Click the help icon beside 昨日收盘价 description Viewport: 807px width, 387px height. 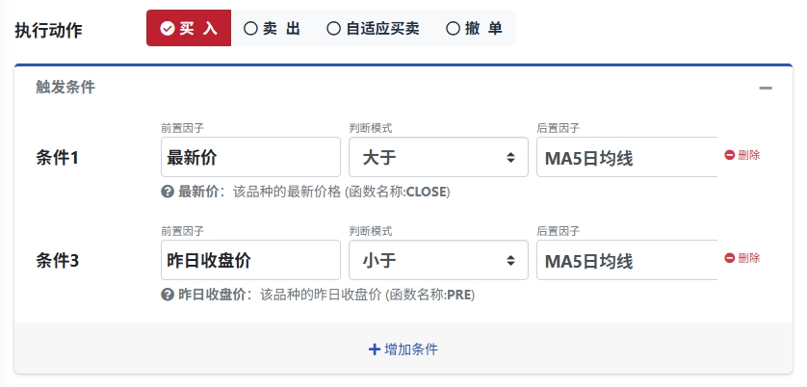click(168, 295)
